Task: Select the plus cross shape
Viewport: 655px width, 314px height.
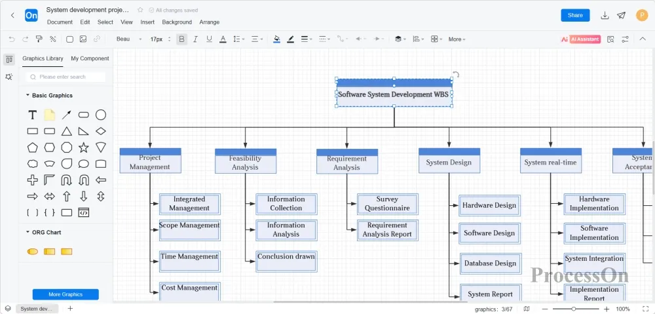Action: (32, 180)
